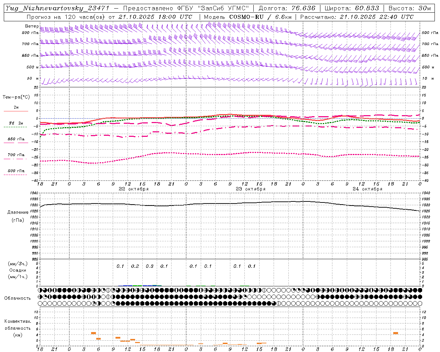Click the station title Yug_Nizhnevartovsky_23471
This screenshot has width=440, height=352.
[57, 8]
